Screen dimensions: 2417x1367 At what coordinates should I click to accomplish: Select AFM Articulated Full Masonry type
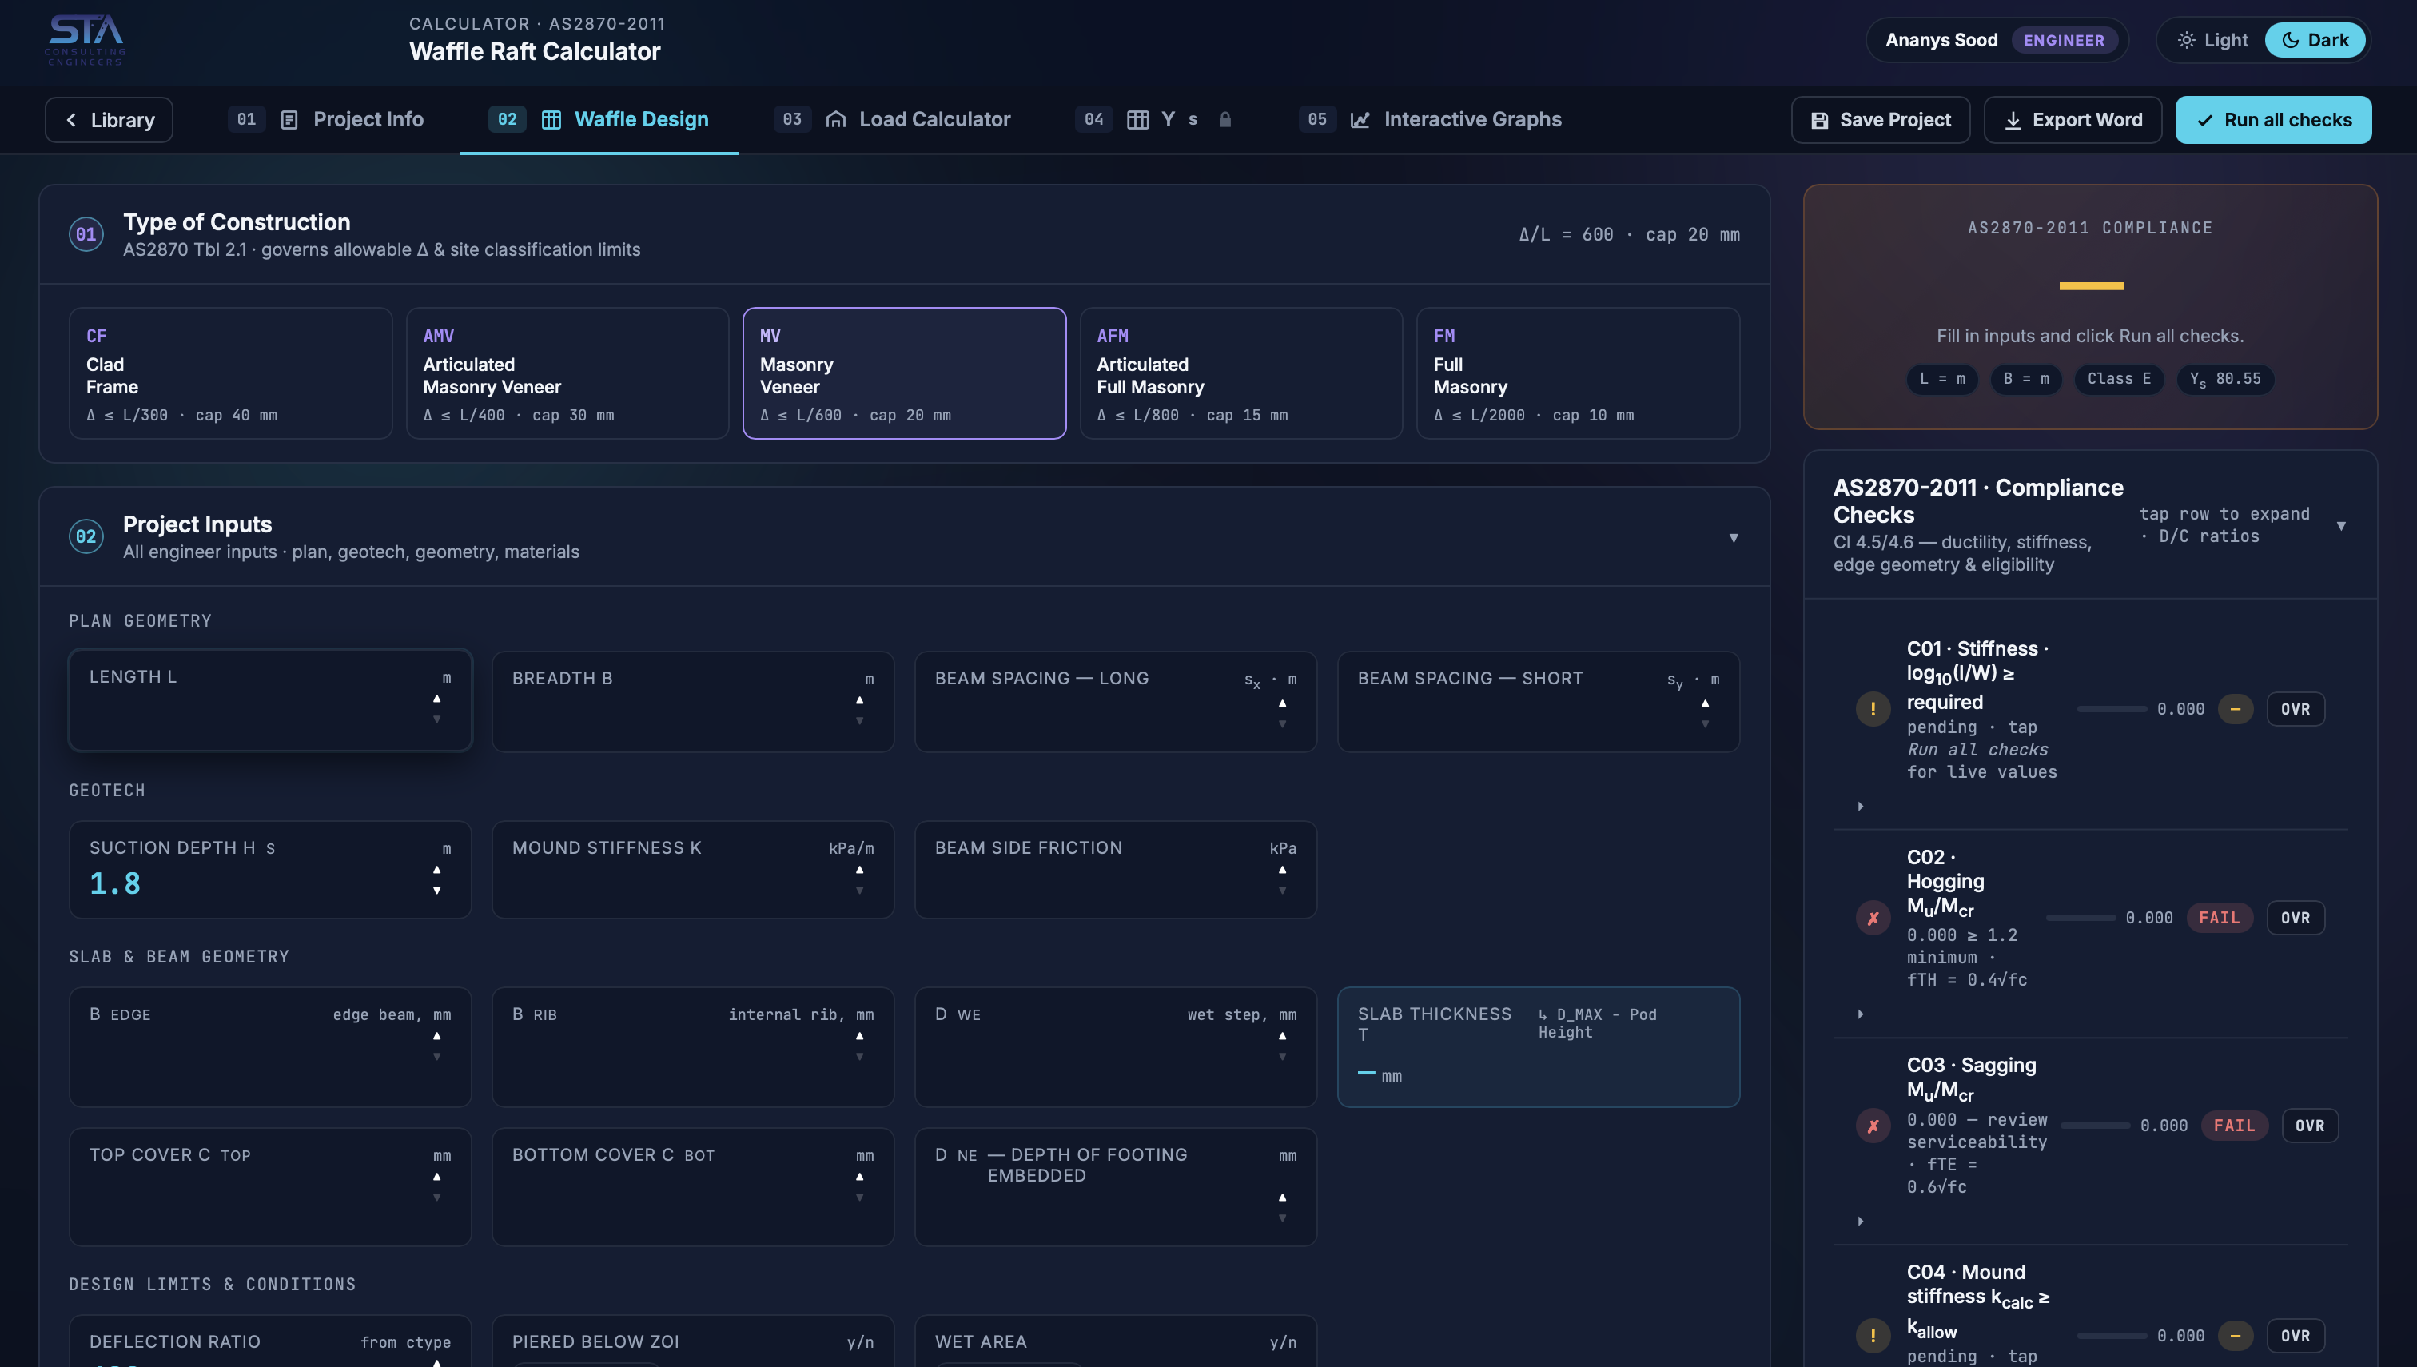coord(1241,373)
